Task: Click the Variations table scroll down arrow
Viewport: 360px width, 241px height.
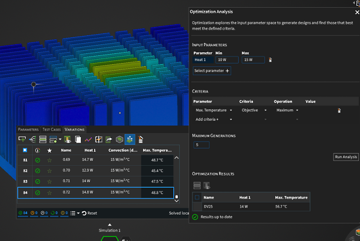Action: point(176,201)
